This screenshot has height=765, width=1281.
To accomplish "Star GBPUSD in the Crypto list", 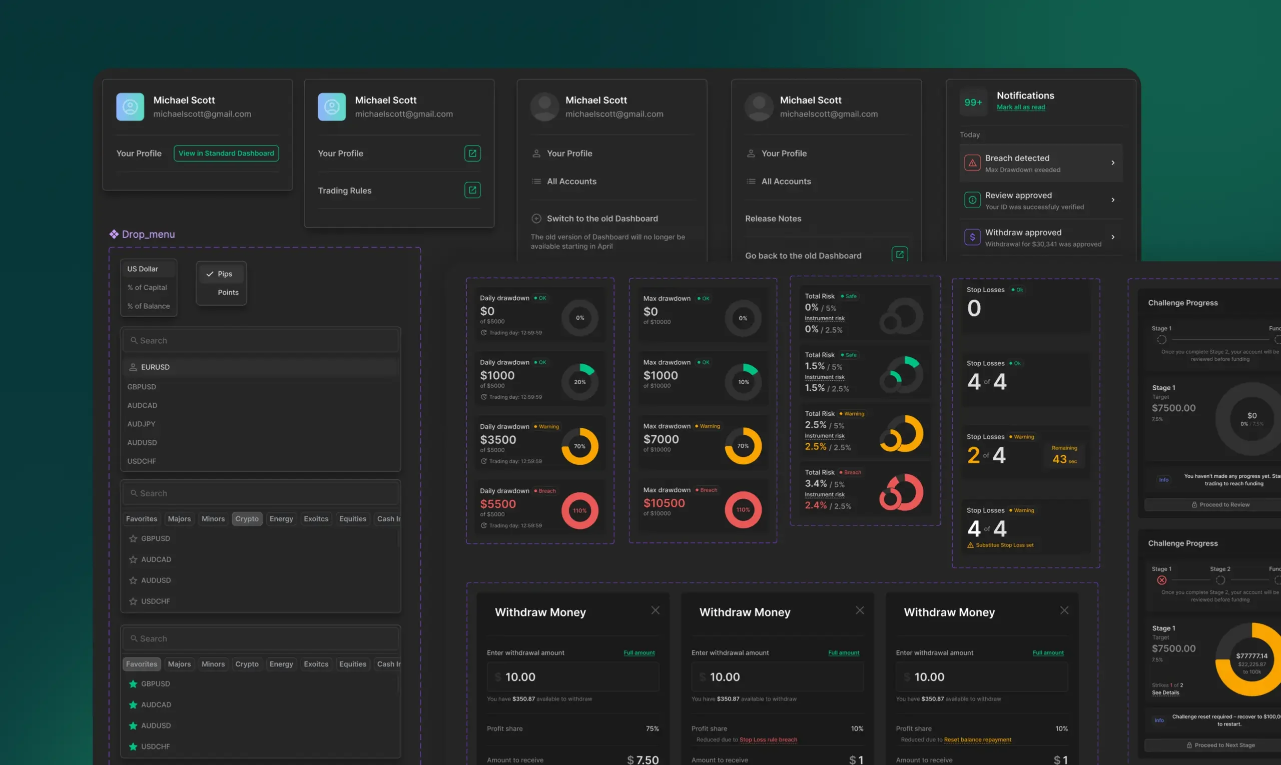I will point(133,539).
